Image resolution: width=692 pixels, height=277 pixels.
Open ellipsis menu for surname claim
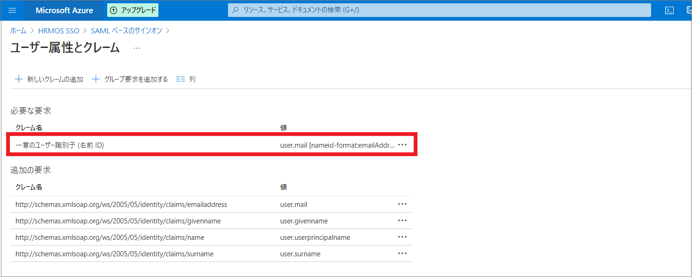click(x=402, y=253)
